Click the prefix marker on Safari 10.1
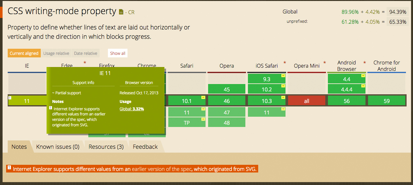 tap(203, 97)
